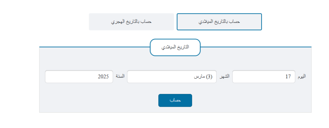This screenshot has height=128, width=329.
Task: Open the الشهر month dropdown
Action: click(x=172, y=77)
